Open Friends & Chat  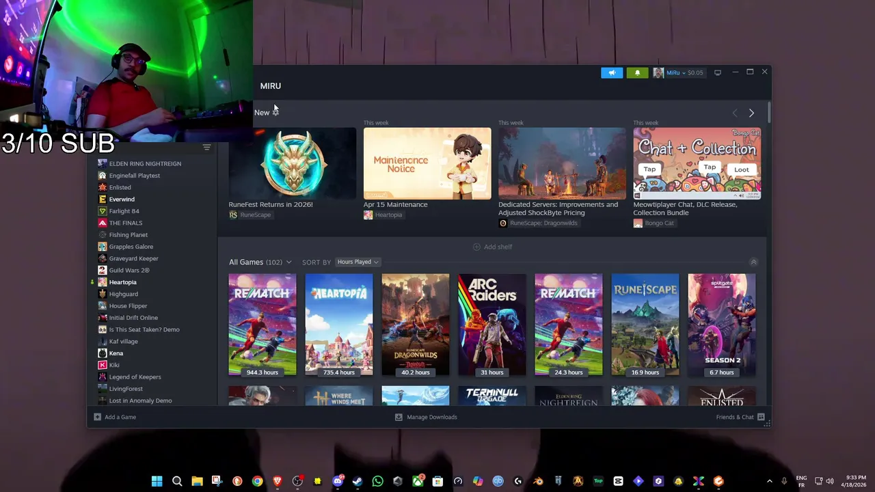pos(740,417)
